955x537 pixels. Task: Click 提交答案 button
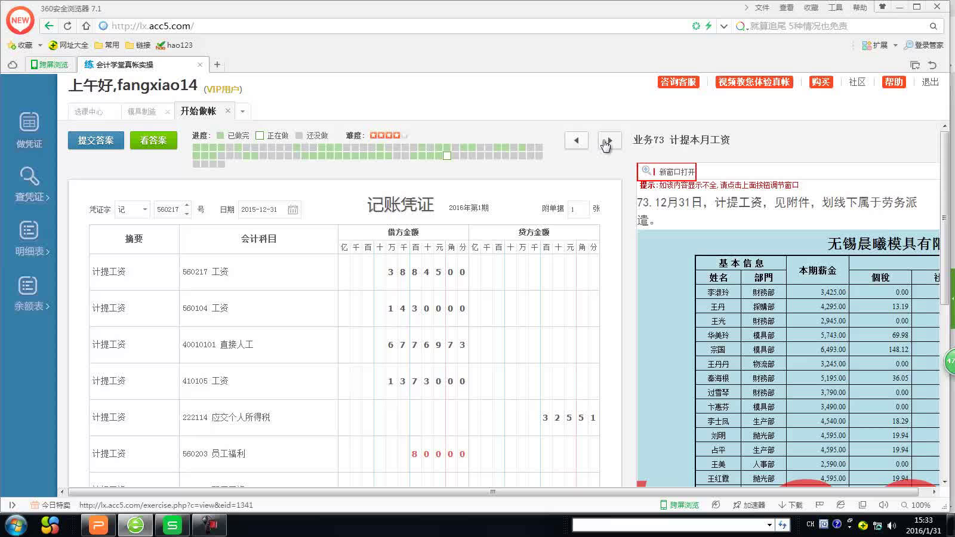[x=95, y=140]
